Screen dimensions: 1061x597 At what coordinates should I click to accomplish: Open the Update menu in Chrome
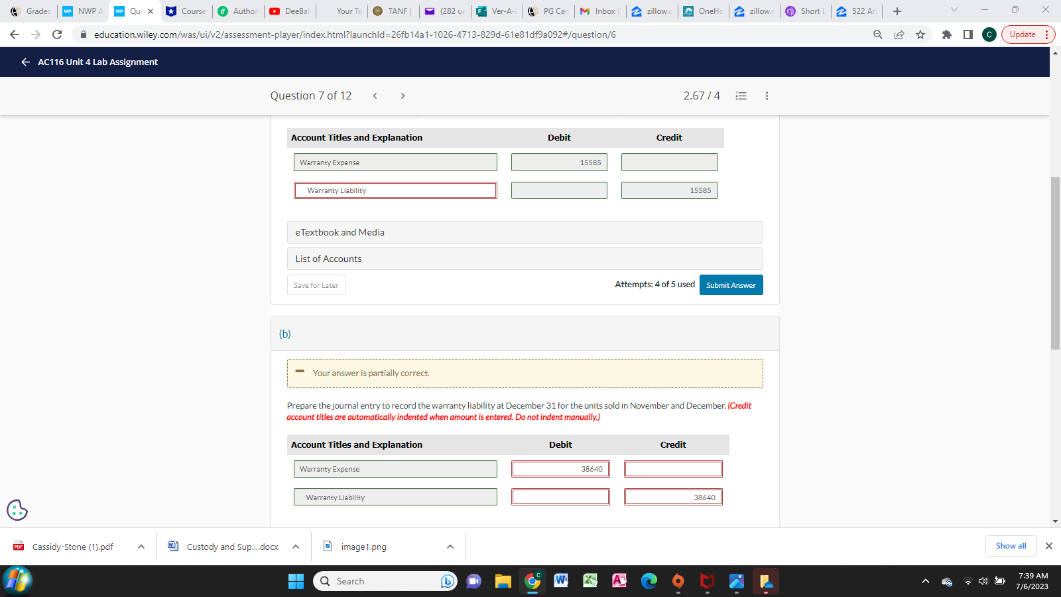click(1028, 34)
